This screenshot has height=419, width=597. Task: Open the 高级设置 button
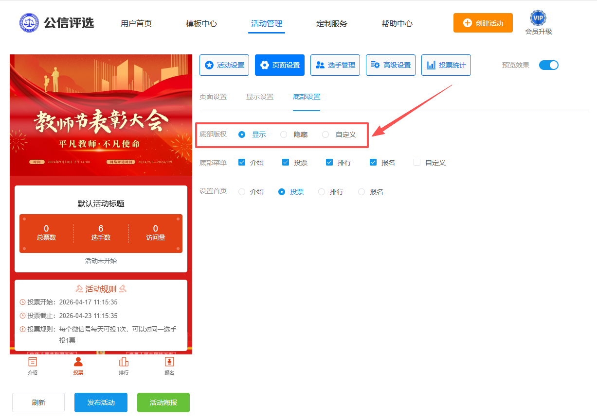click(391, 65)
